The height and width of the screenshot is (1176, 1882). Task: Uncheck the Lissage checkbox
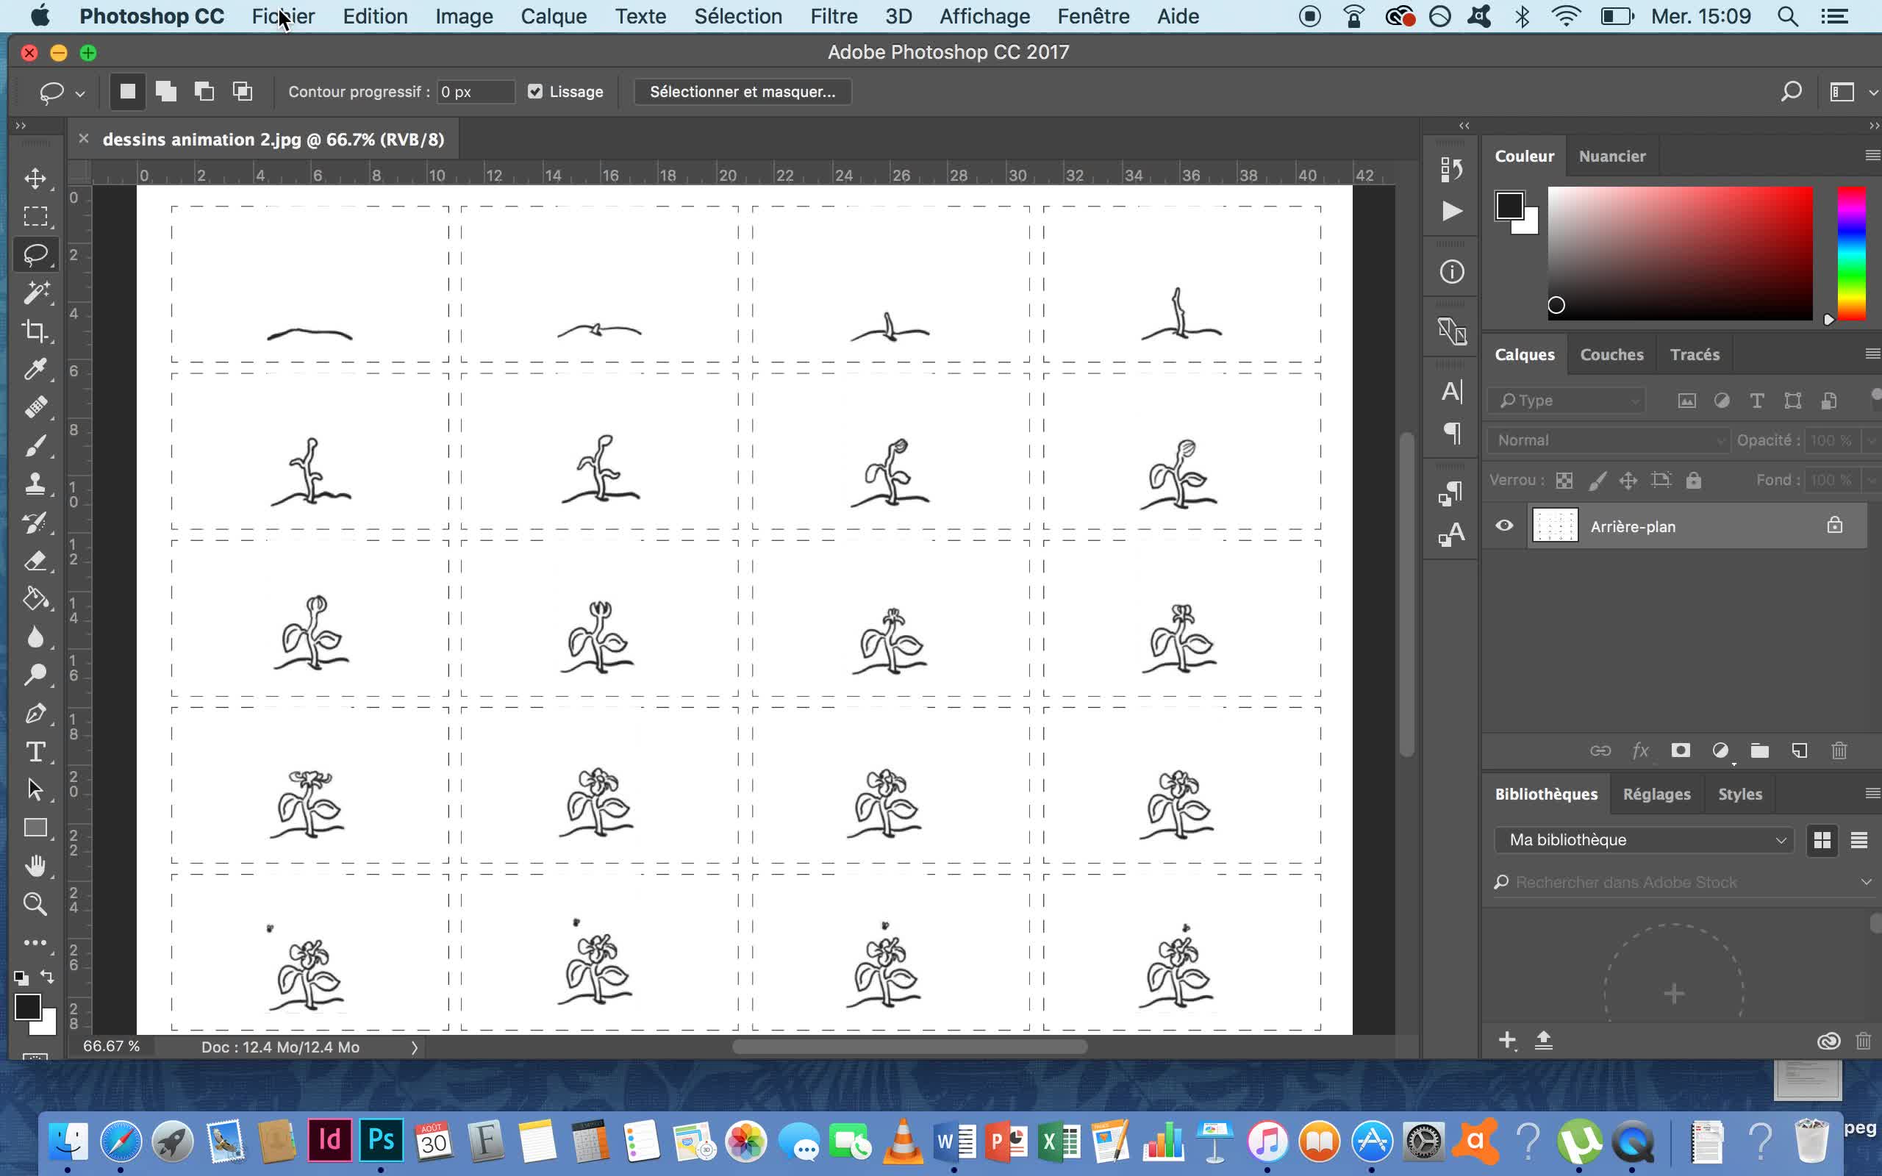pos(535,92)
